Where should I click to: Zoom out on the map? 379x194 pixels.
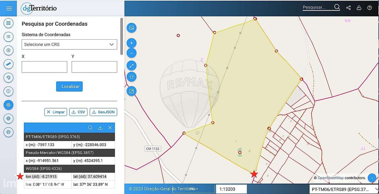coord(131,53)
